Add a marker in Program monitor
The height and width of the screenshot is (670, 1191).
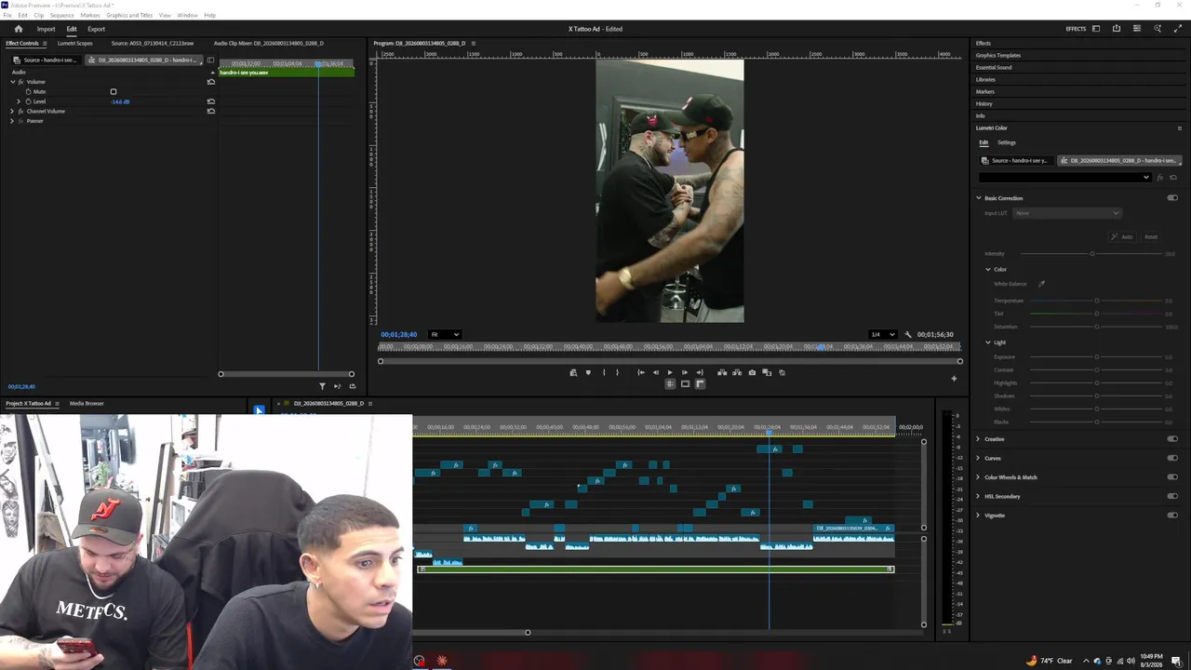588,372
